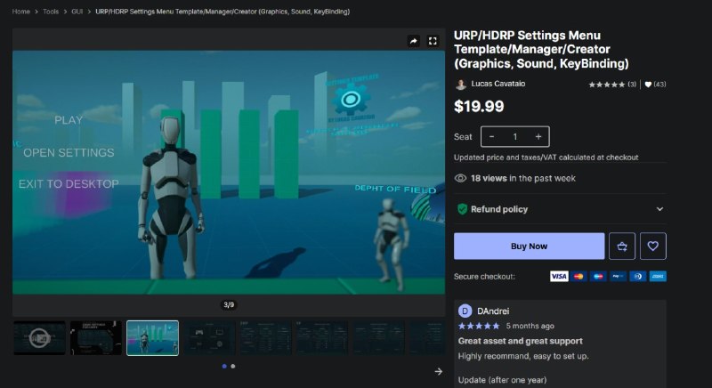Expand the Refund policy section

560,209
